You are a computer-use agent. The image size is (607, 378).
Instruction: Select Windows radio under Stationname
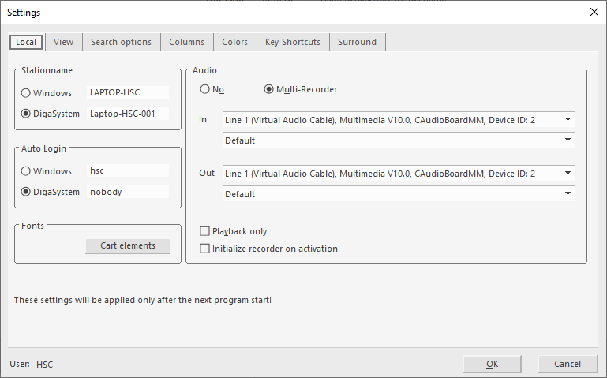tap(26, 93)
